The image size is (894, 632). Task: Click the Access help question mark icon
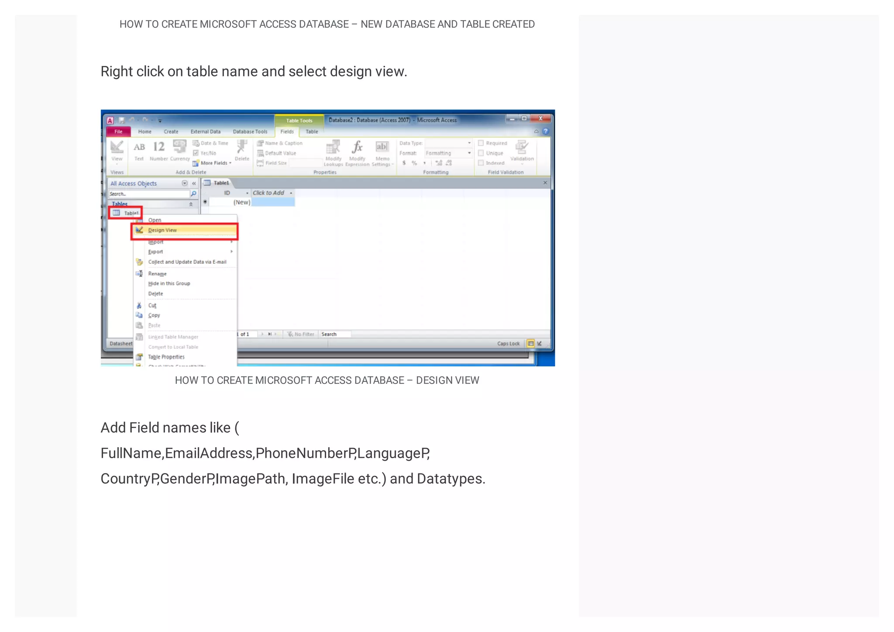(545, 131)
